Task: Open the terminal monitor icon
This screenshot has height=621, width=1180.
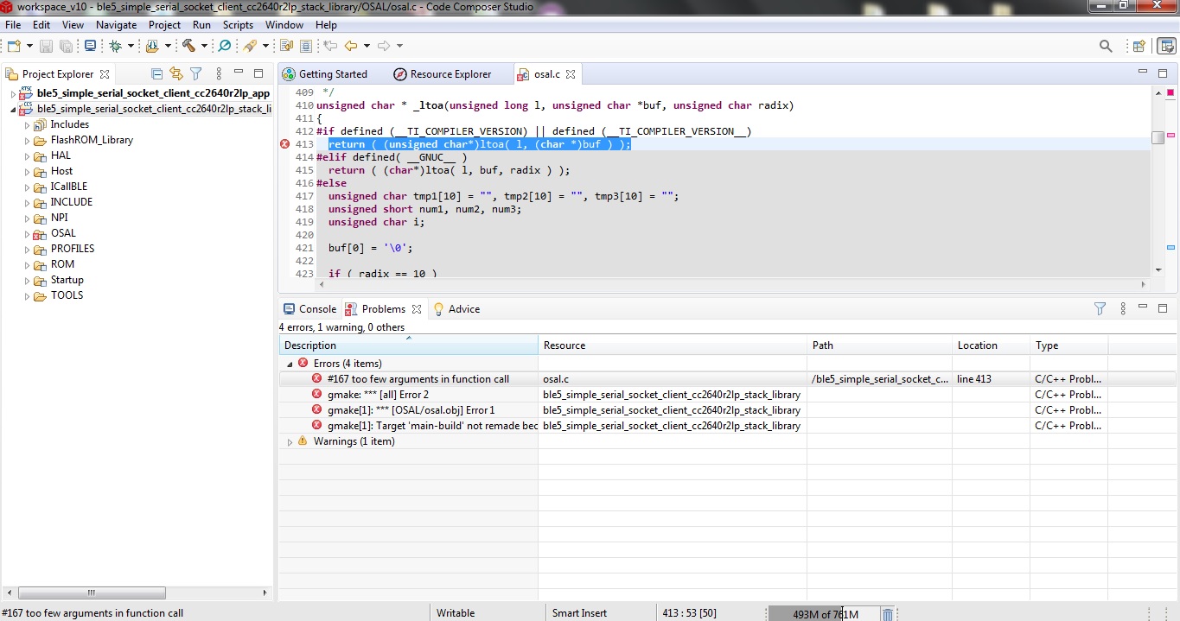Action: [x=91, y=46]
